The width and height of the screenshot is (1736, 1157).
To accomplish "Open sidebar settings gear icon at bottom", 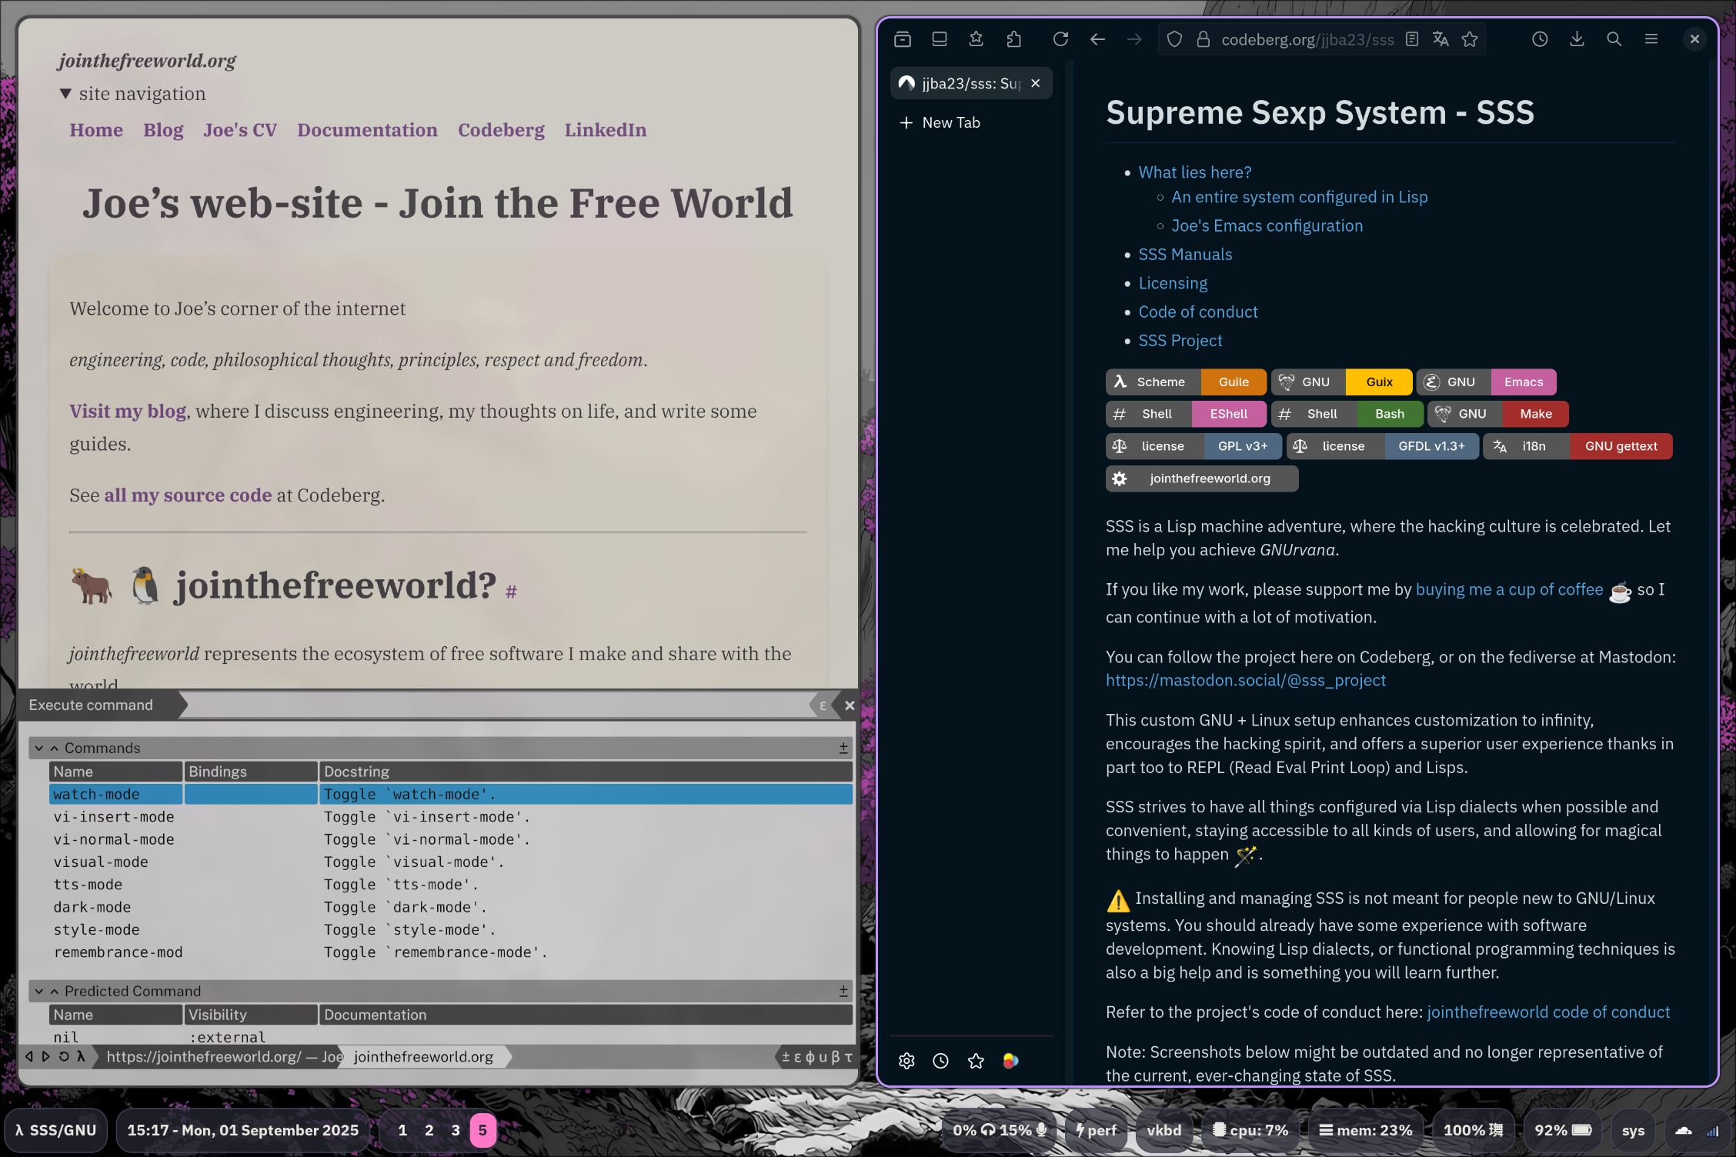I will [906, 1061].
